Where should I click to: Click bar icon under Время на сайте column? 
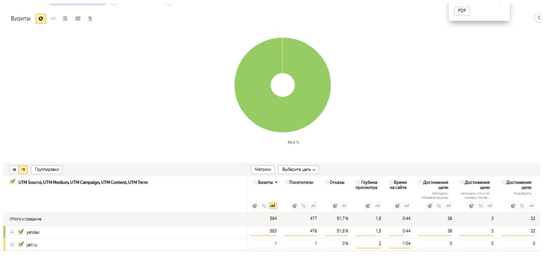[407, 206]
